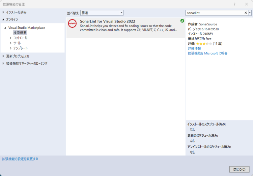Image resolution: width=253 pixels, height=176 pixels.
Task: Select the テンプレート tree item
Action: [20, 48]
